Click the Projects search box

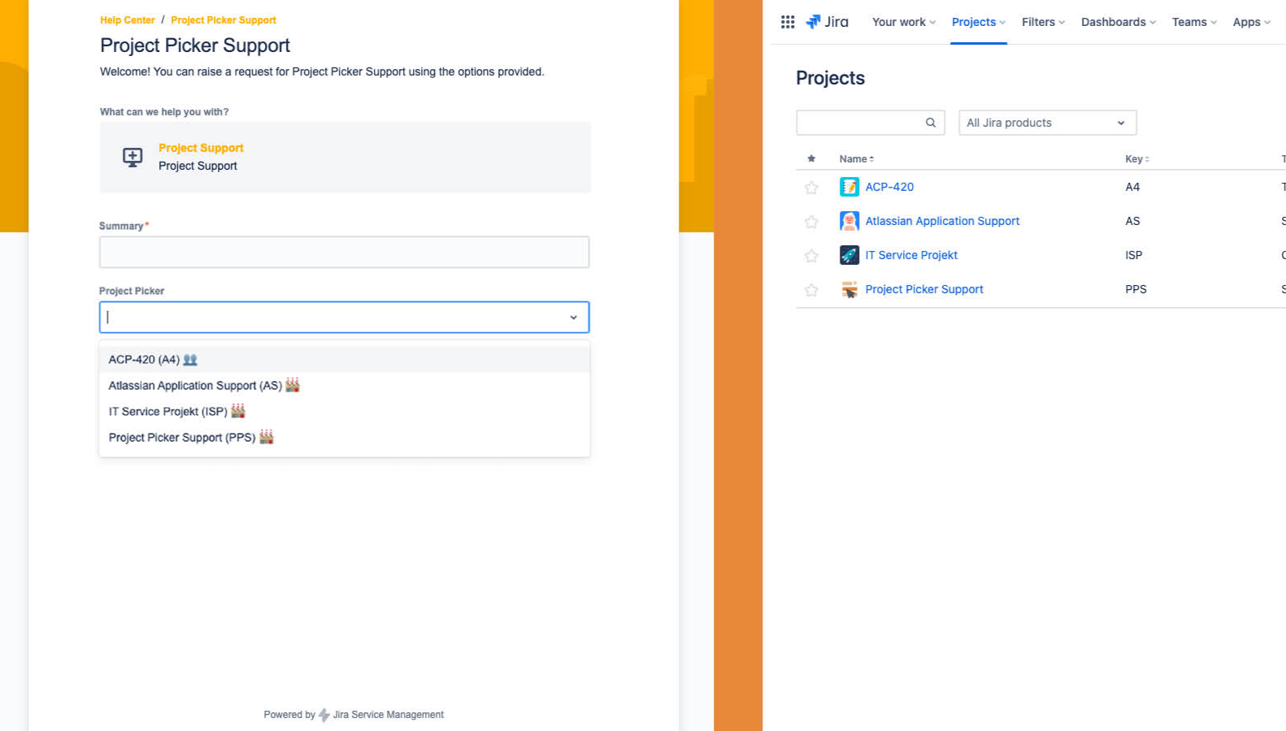(871, 123)
